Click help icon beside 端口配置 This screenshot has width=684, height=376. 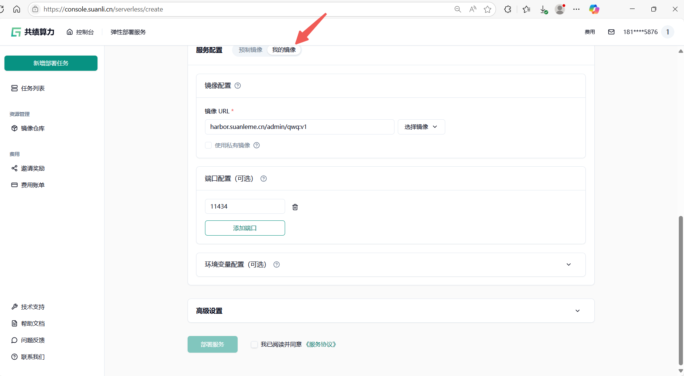264,179
